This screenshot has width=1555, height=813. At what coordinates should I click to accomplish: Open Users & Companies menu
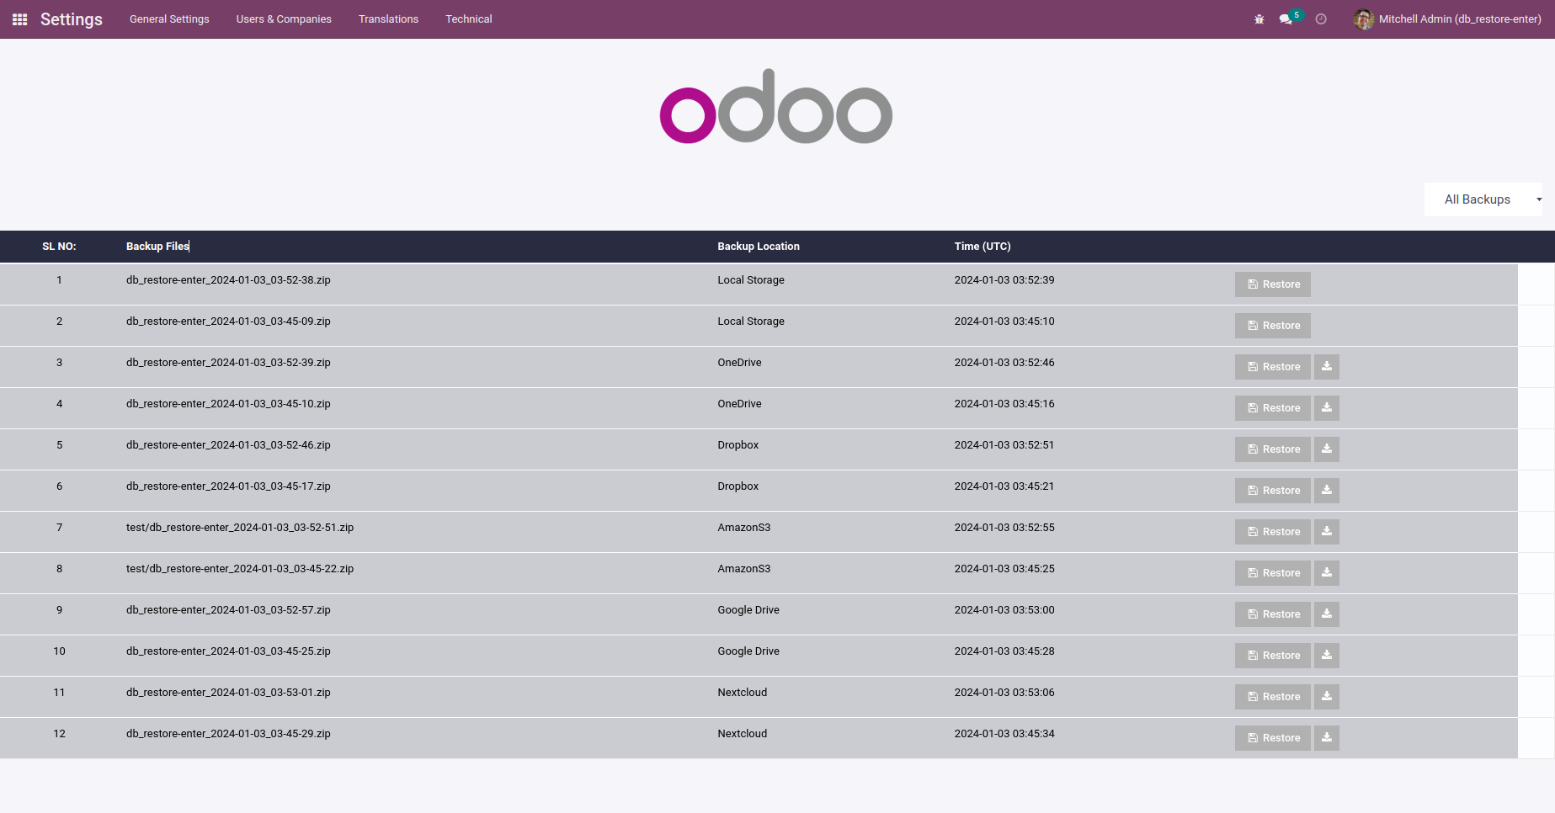[x=284, y=19]
